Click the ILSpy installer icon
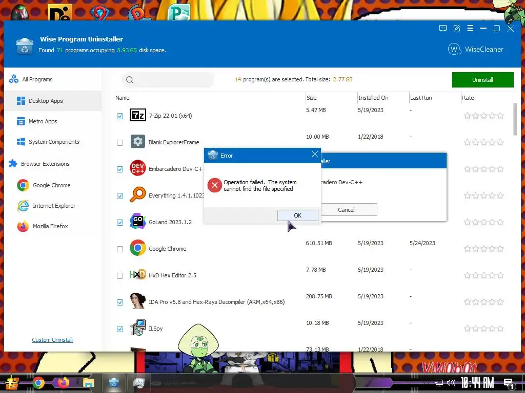This screenshot has height=393, width=525. click(x=137, y=327)
